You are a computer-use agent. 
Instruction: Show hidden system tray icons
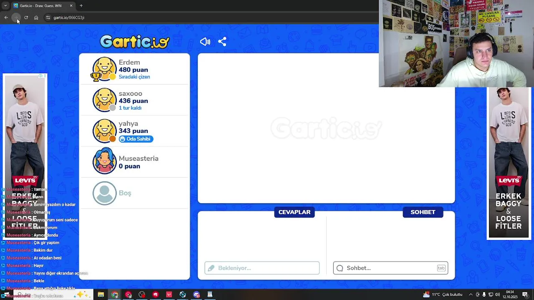(x=471, y=295)
